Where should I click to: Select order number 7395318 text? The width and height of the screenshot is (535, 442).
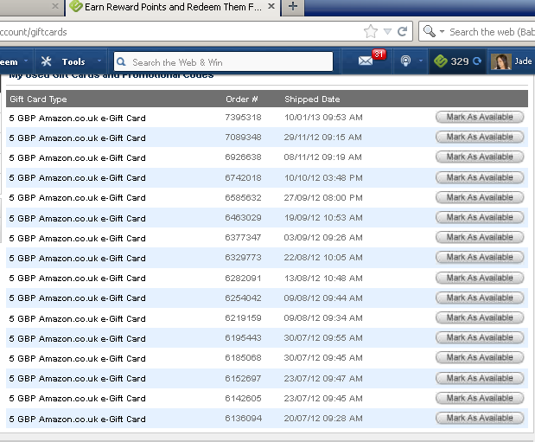pyautogui.click(x=243, y=118)
